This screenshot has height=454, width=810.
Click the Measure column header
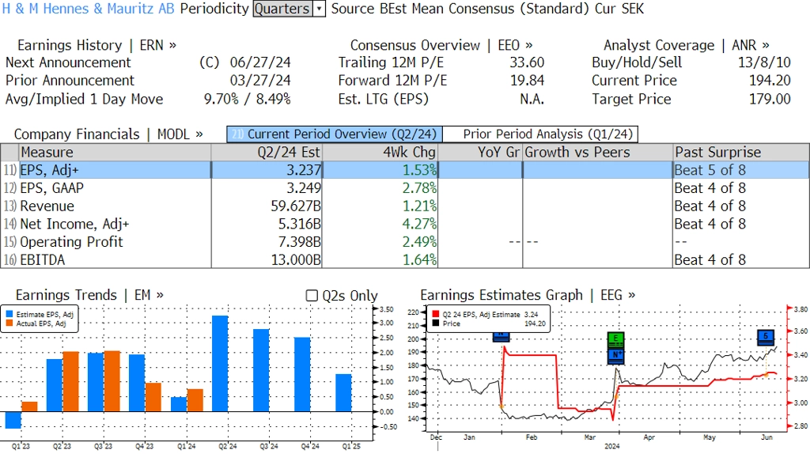pos(115,153)
